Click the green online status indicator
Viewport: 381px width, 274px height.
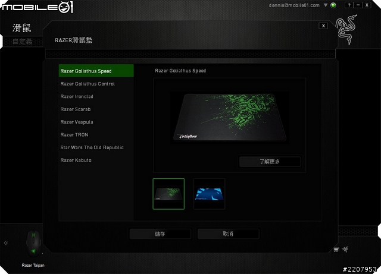point(333,5)
